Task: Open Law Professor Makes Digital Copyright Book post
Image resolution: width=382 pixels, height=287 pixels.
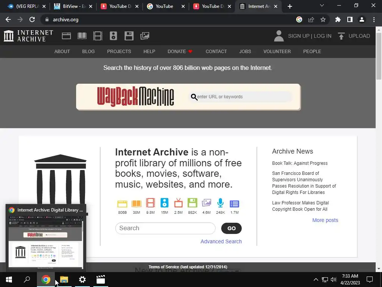Action: point(300,206)
